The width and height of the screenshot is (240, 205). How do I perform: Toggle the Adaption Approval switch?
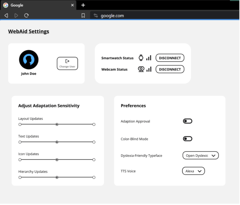click(x=187, y=121)
